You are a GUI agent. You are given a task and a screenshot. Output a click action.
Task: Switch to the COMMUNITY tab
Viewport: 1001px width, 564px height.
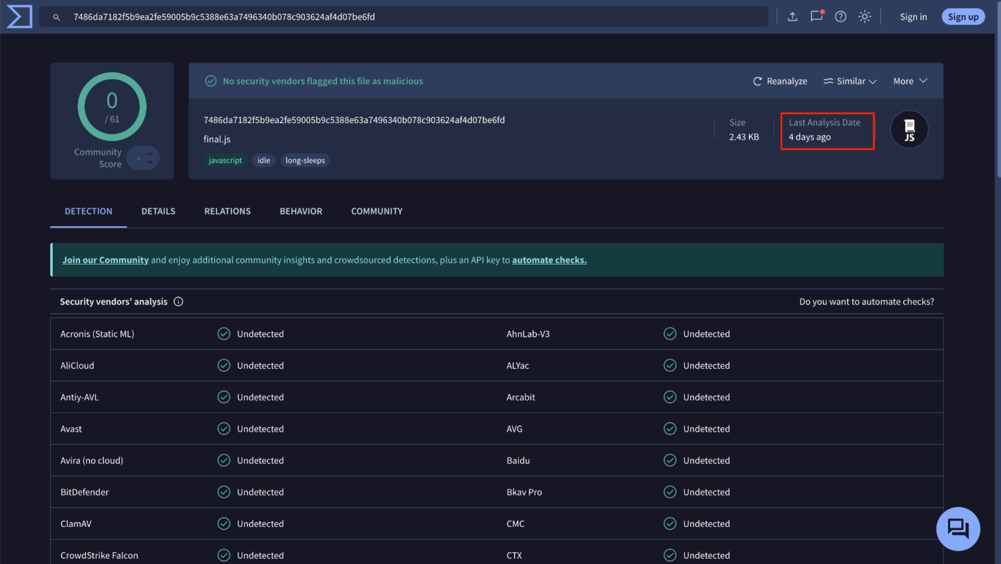377,211
